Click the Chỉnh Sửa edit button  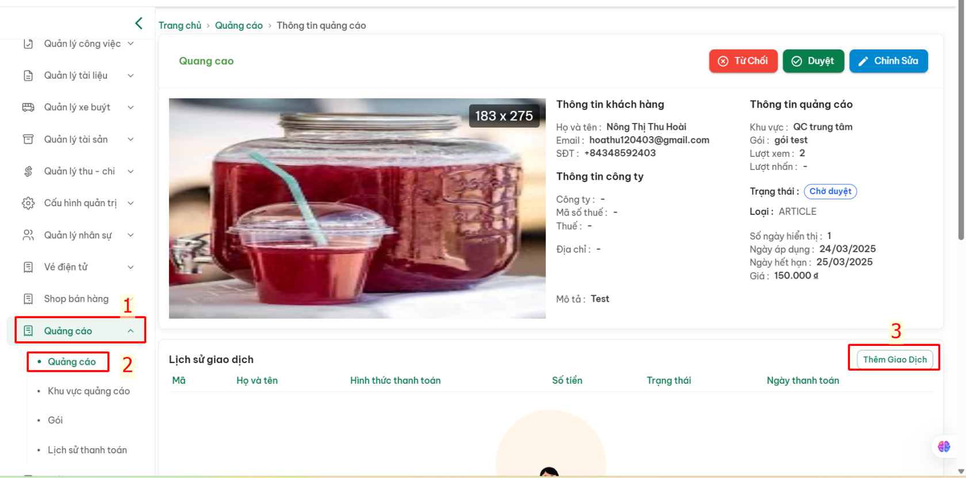888,61
